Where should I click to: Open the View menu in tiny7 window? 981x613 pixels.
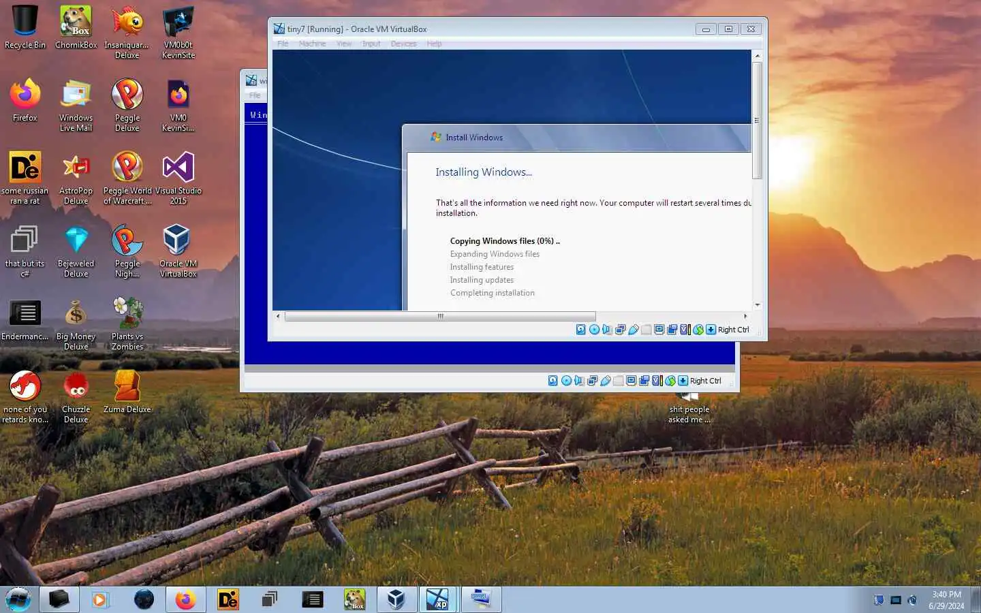[x=344, y=44]
